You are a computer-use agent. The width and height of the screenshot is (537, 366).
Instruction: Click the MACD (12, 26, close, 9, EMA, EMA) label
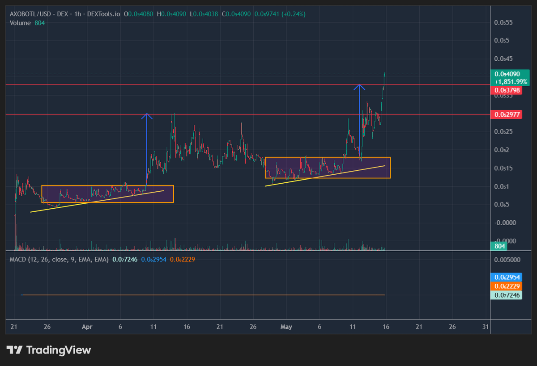(59, 259)
